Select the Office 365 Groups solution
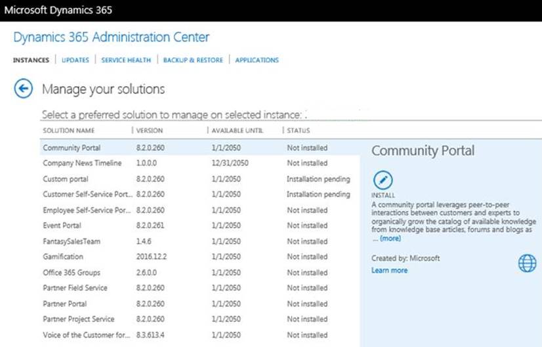This screenshot has width=542, height=347. pos(199,273)
